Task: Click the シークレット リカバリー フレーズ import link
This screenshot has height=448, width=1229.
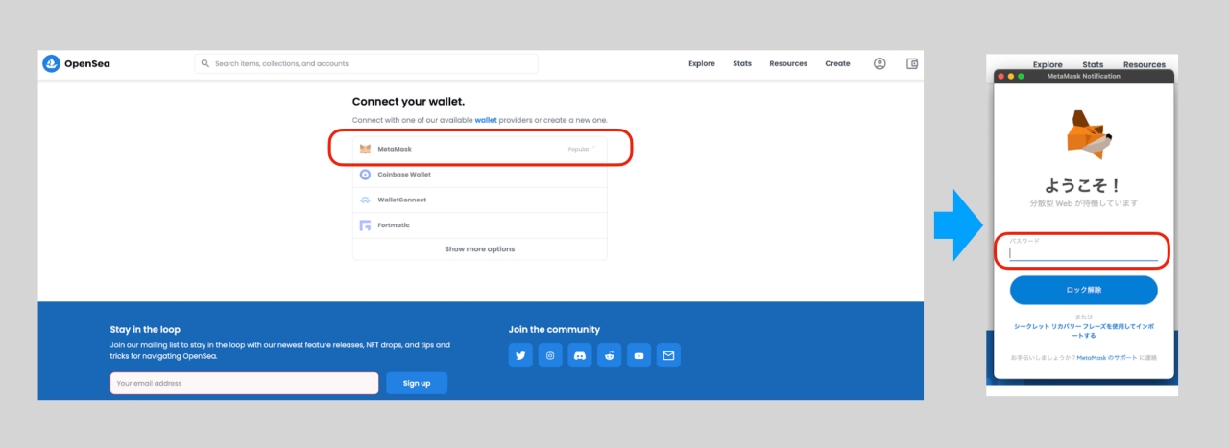Action: 1083,331
